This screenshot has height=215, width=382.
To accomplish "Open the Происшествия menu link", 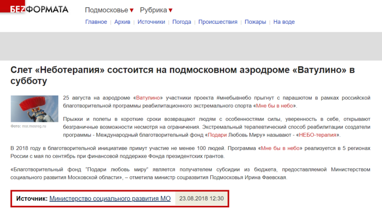I will 218,22.
